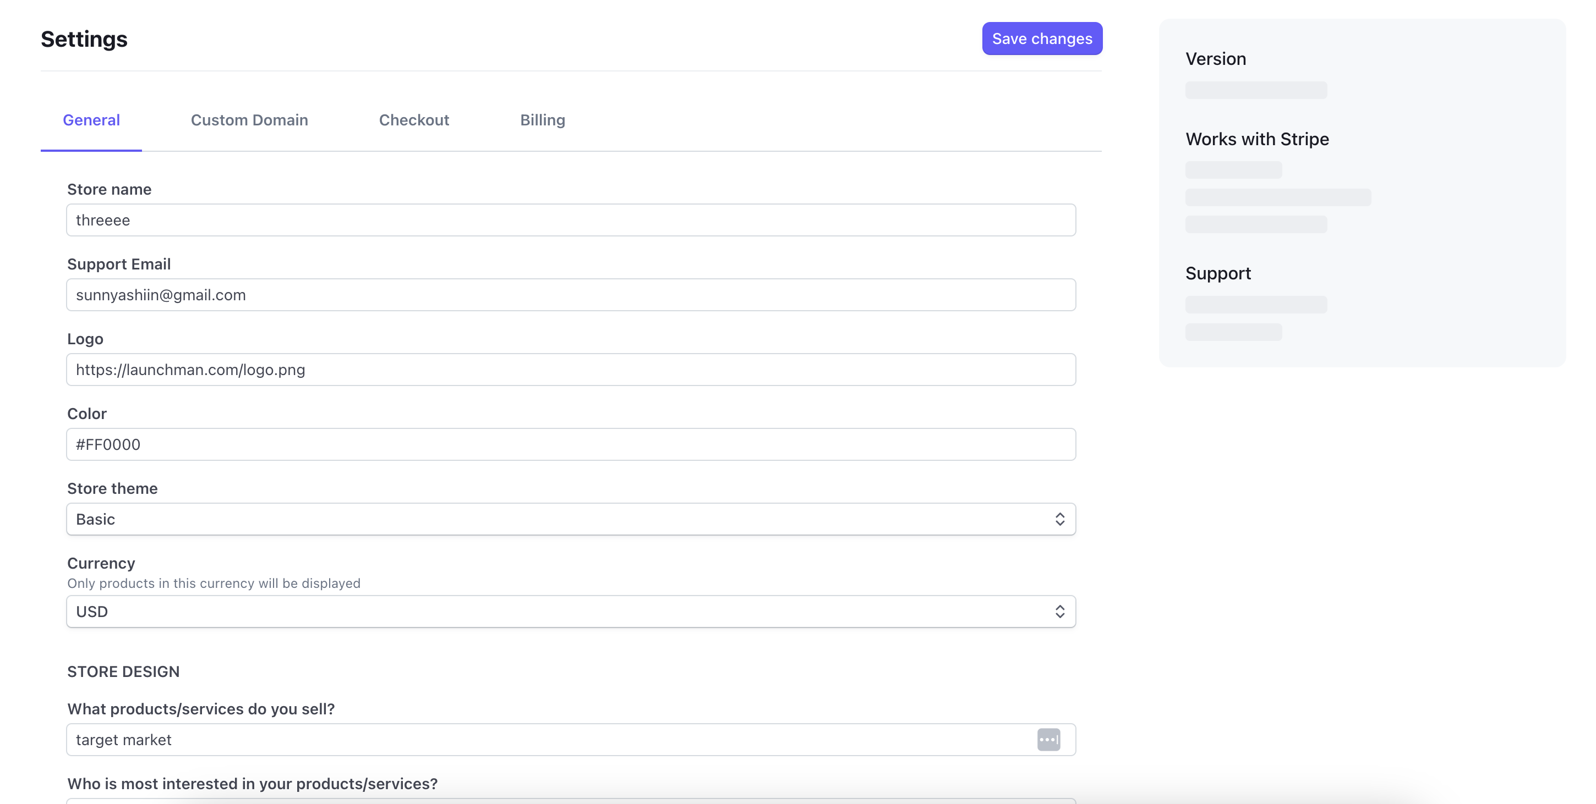Viewport: 1596px width, 804px height.
Task: Click the Currency label
Action: [x=101, y=563]
